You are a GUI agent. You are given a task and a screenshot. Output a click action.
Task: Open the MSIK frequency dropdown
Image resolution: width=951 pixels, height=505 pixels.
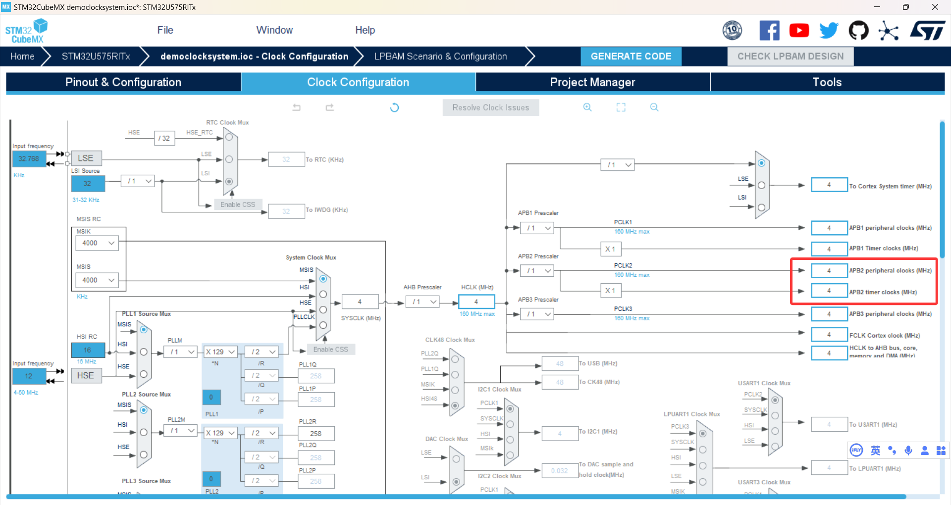(97, 243)
